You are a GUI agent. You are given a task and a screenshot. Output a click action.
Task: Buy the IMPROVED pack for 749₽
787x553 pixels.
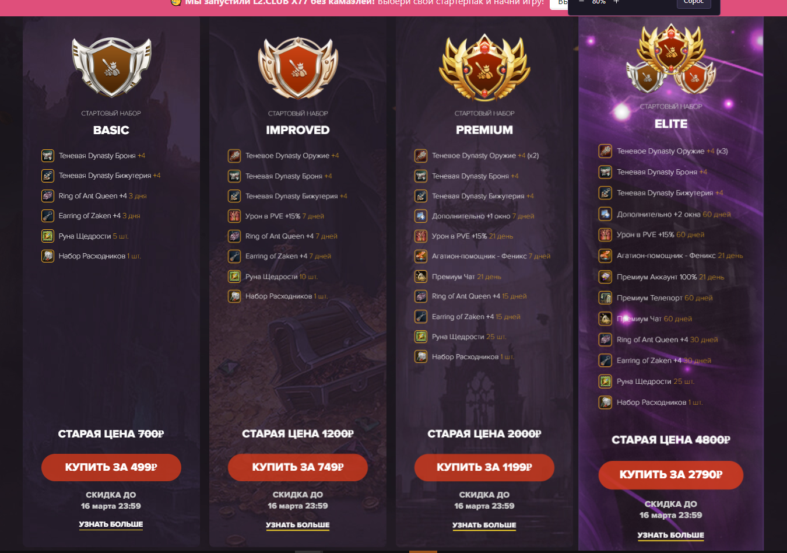(298, 467)
